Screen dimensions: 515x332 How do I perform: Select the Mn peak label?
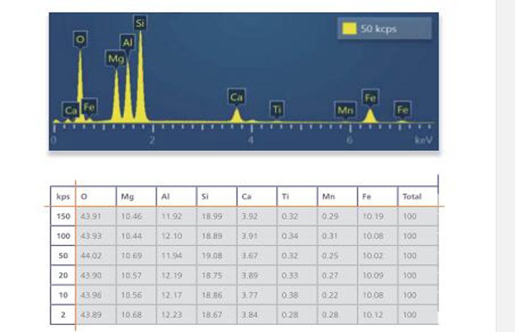(x=345, y=110)
